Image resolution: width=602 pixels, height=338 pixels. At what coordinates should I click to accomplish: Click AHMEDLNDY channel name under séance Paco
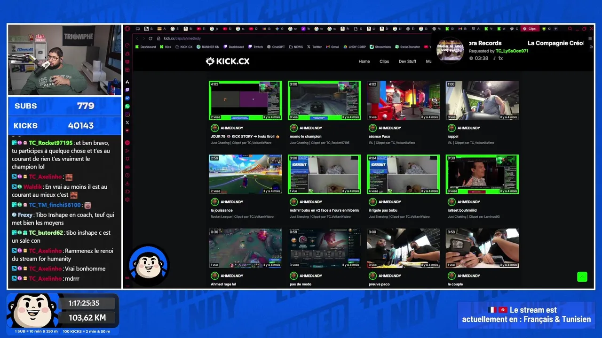click(390, 128)
